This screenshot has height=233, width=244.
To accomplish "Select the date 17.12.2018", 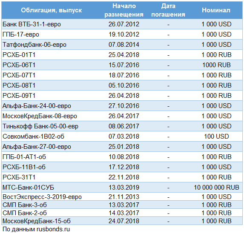I will [124, 167].
